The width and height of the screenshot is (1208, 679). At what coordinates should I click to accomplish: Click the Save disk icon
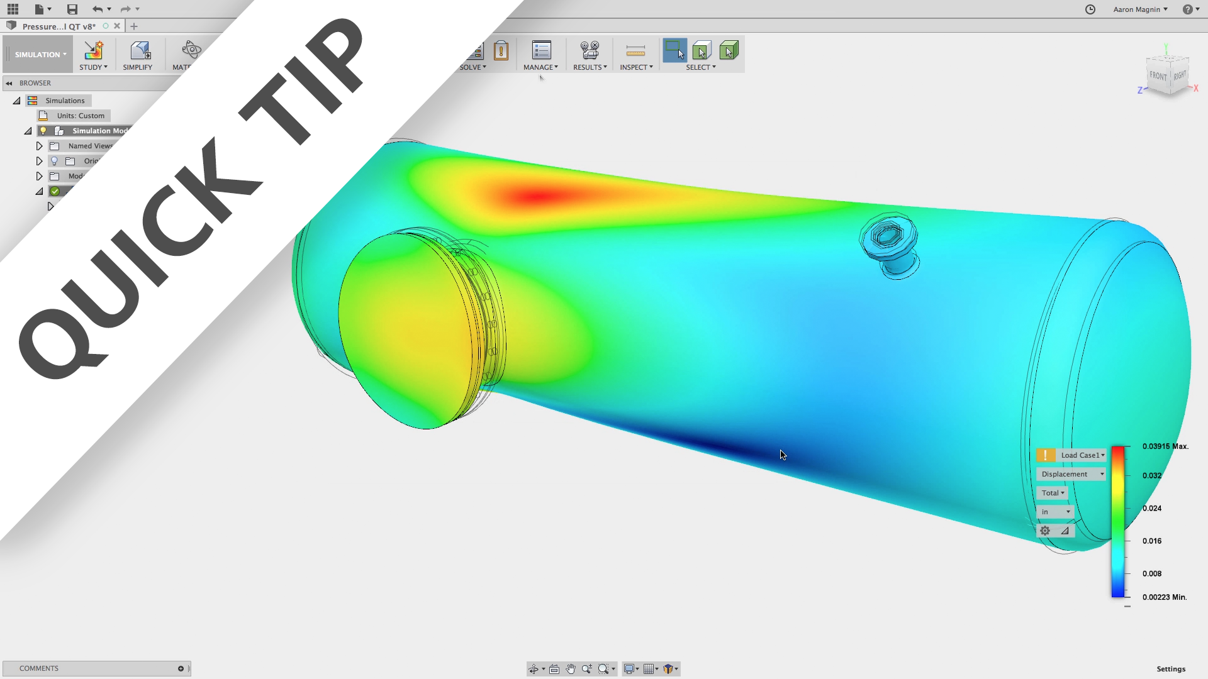[x=72, y=9]
